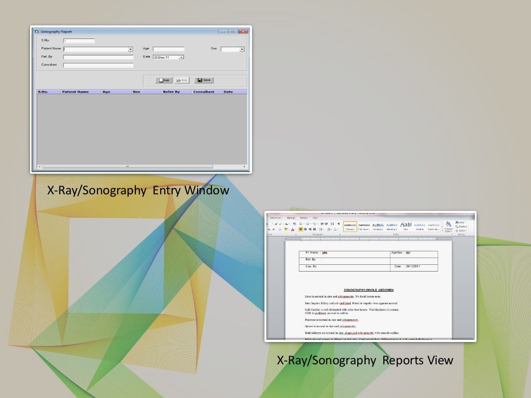Click the red Font Color icon
This screenshot has height=398, width=531.
click(292, 230)
